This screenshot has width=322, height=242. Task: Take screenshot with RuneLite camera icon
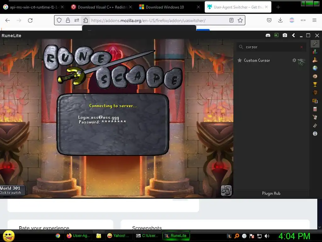[x=285, y=35]
